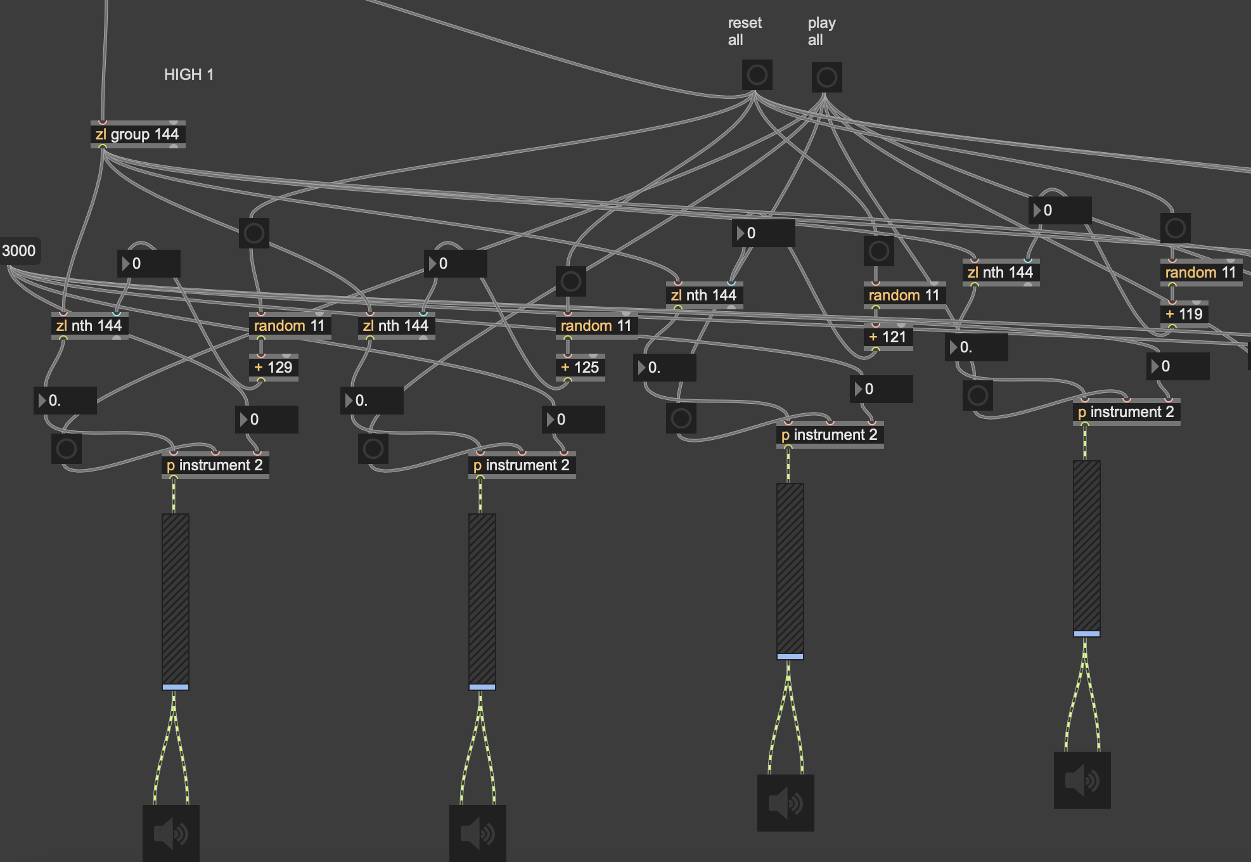Click the number box below + 125
1251x862 pixels.
click(x=573, y=420)
